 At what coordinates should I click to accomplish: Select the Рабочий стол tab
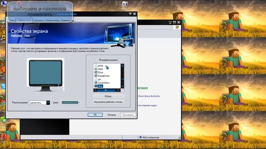coord(24,20)
